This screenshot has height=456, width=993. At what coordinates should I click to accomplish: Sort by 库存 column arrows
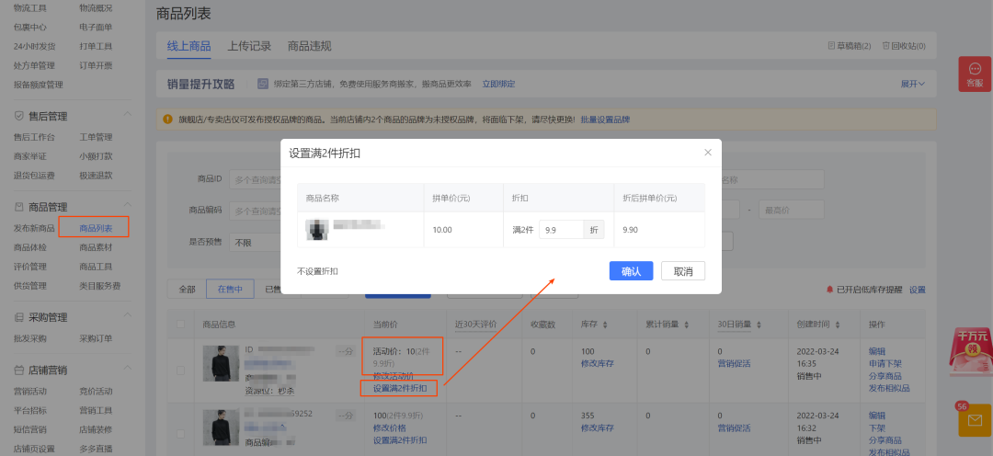[x=605, y=325]
